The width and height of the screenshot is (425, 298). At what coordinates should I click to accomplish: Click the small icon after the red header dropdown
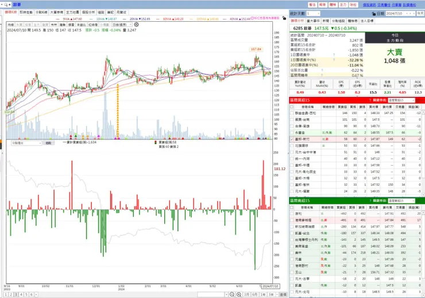click(x=418, y=100)
